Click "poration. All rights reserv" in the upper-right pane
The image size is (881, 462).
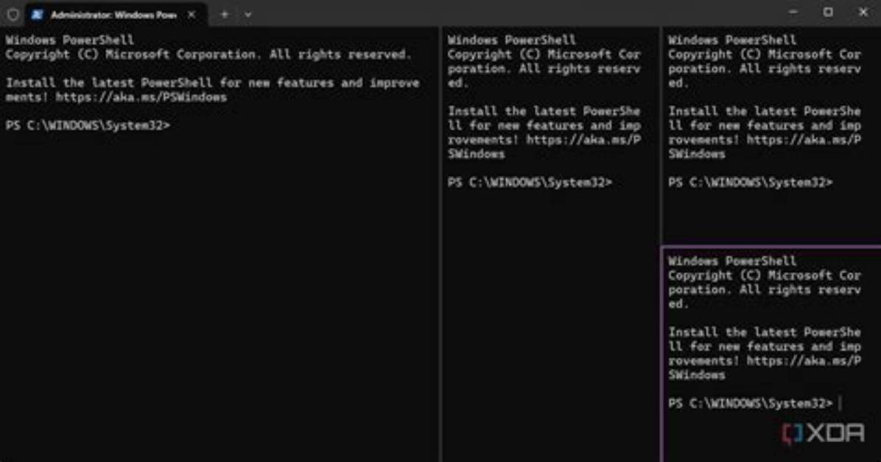pyautogui.click(x=764, y=68)
